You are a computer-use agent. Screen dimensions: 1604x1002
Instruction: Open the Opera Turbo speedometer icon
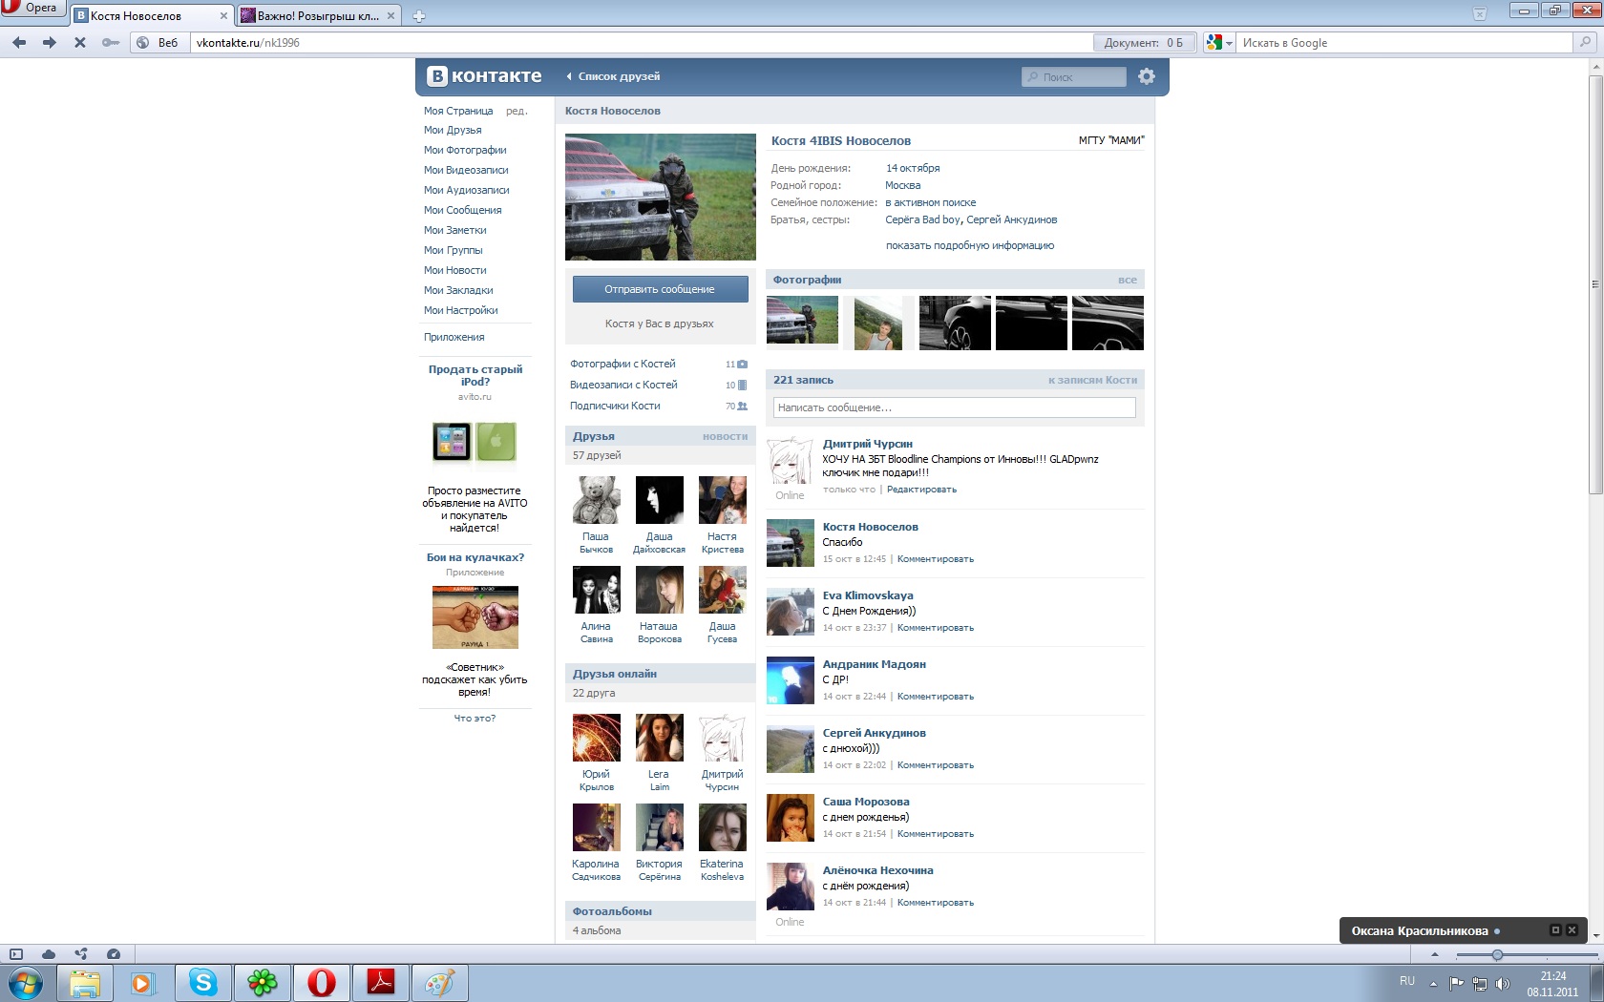click(114, 954)
